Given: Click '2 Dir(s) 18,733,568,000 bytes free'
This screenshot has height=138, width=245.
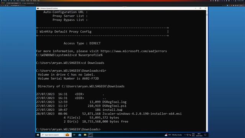Looking at the screenshot, I should (x=96, y=122).
